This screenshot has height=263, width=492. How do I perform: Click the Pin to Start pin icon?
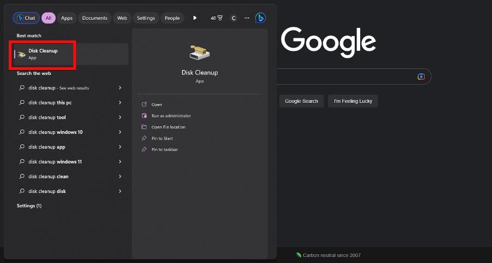[x=144, y=138]
